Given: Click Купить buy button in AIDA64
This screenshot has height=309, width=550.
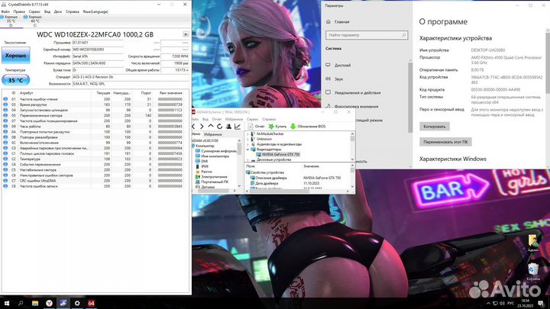Looking at the screenshot, I should point(277,126).
